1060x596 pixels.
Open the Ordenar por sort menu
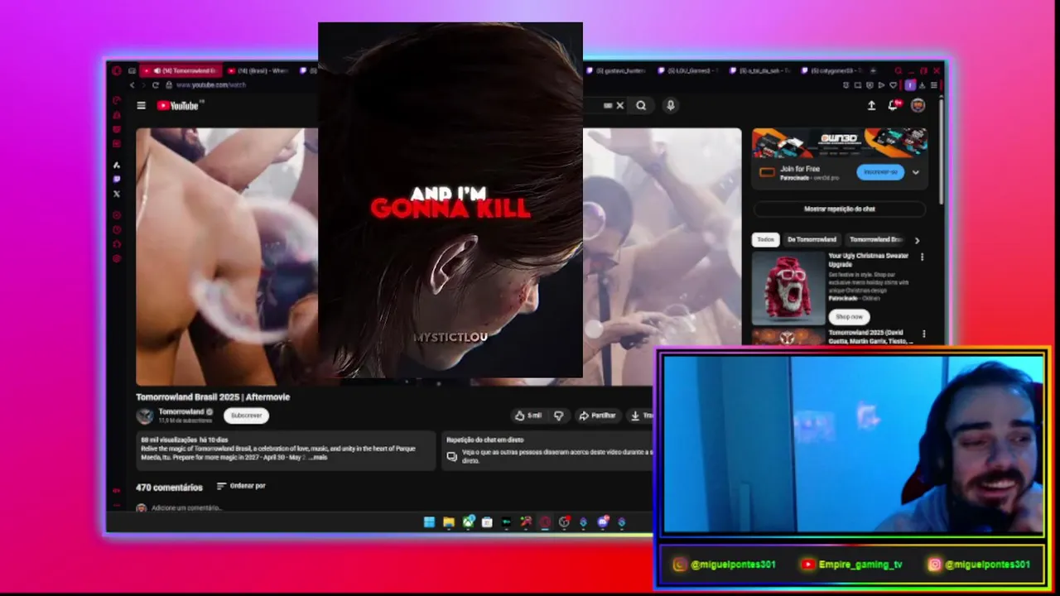pyautogui.click(x=241, y=486)
